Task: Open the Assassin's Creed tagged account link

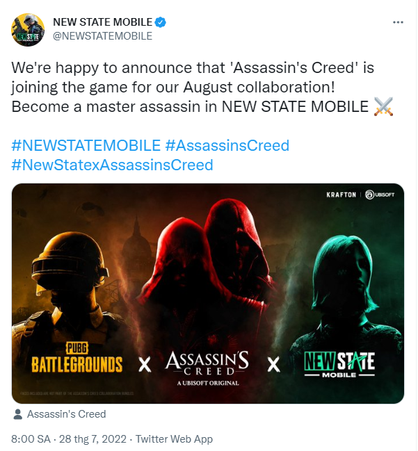Action: pos(67,414)
